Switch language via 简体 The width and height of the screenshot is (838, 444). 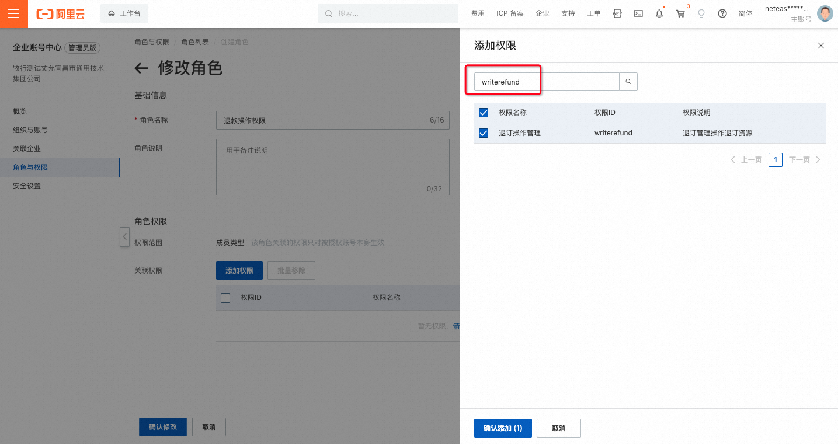(746, 13)
